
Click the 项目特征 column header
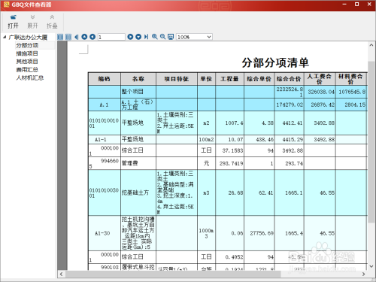point(177,79)
